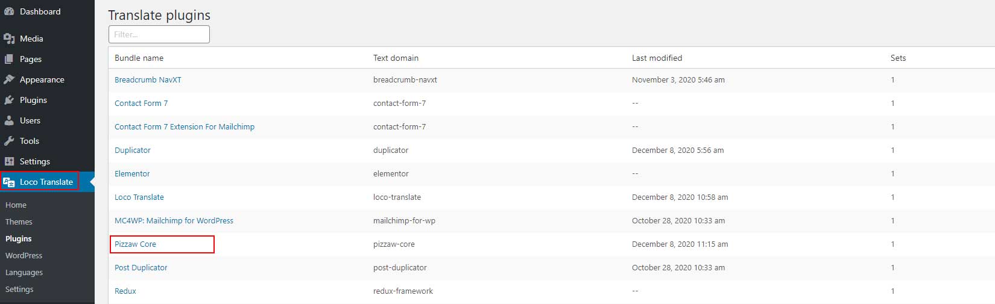The image size is (995, 304).
Task: Focus the Filter input field
Action: click(x=159, y=34)
